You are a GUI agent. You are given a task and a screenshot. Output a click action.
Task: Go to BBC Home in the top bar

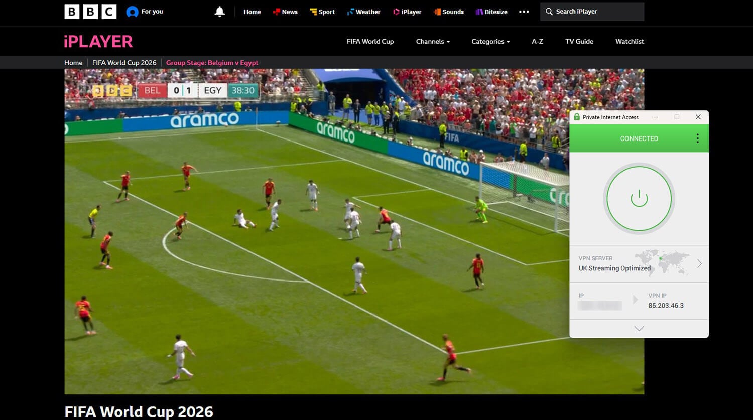coord(252,12)
